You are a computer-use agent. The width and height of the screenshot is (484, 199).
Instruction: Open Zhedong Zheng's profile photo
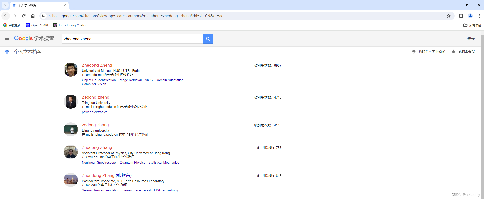(71, 70)
